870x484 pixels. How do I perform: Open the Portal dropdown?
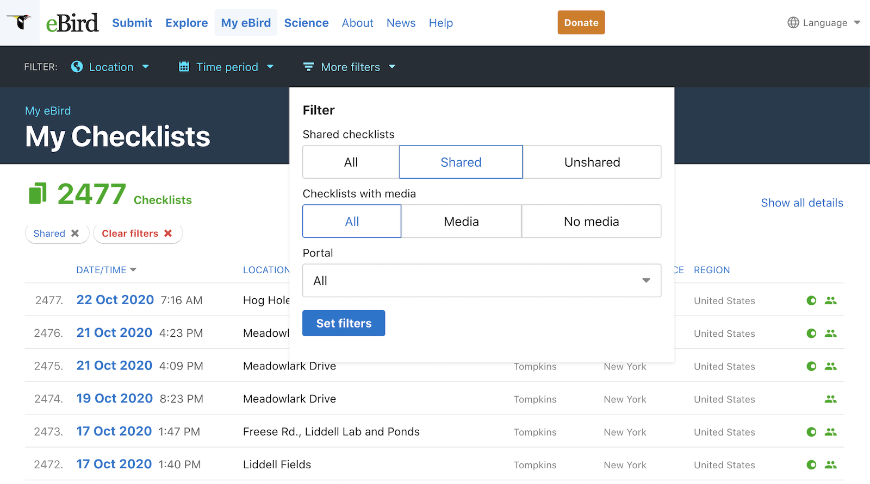[481, 281]
